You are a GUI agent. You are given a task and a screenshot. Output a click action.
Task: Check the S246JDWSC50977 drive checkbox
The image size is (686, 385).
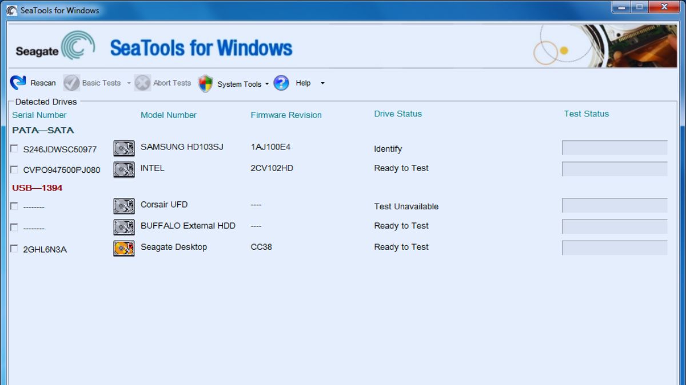tap(14, 149)
